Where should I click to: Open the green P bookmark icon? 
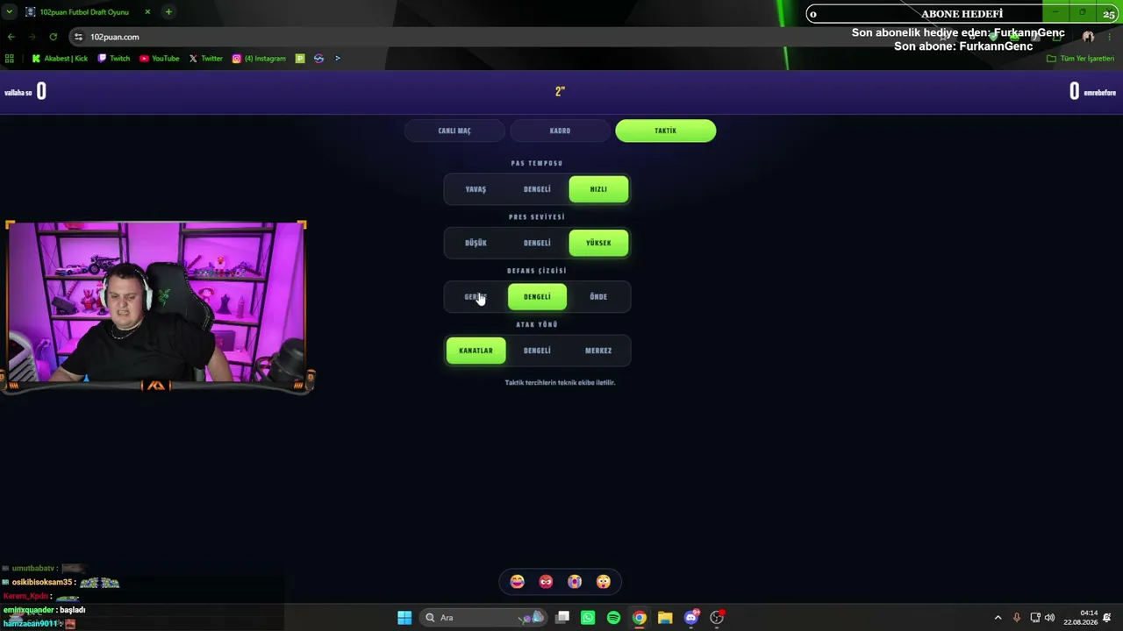tap(300, 59)
